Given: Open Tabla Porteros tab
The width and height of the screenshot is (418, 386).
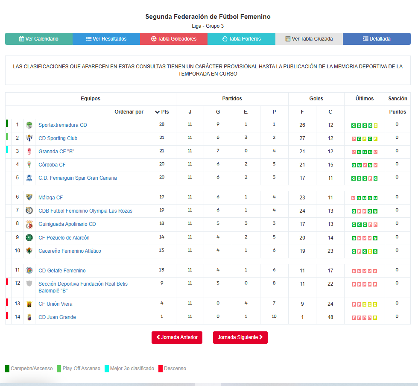Looking at the screenshot, I should [242, 39].
